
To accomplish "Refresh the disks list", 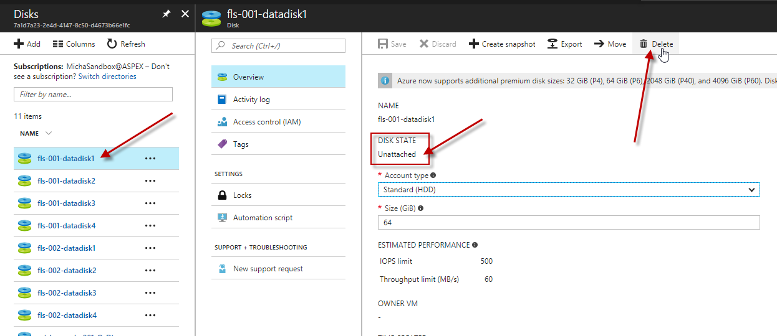I will pyautogui.click(x=126, y=44).
